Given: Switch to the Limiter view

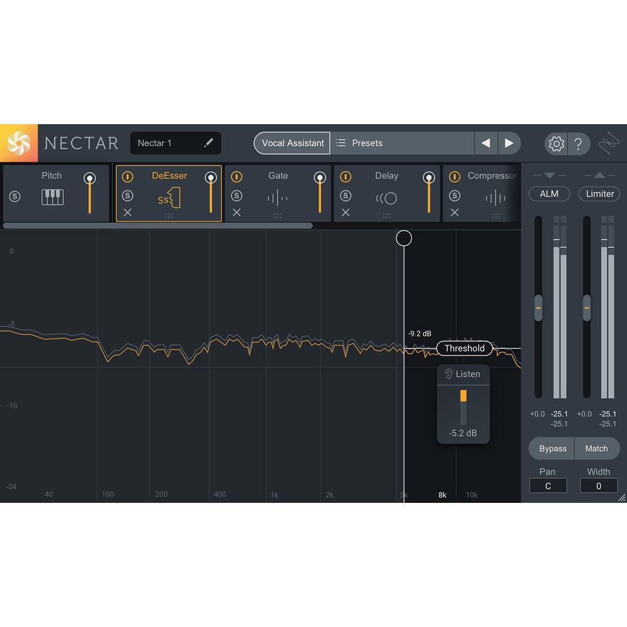Looking at the screenshot, I should (599, 194).
